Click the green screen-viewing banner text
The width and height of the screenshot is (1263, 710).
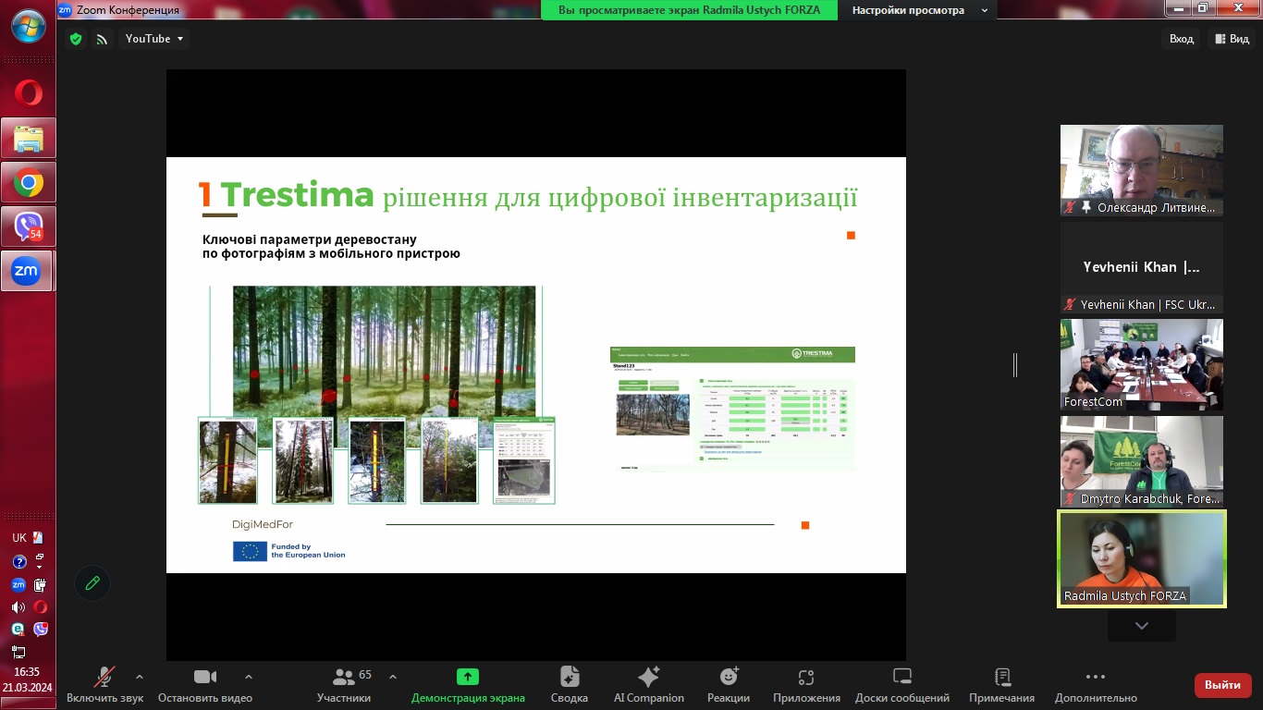point(689,10)
